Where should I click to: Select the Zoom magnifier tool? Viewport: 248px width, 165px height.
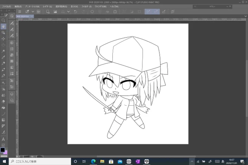coord(3,20)
